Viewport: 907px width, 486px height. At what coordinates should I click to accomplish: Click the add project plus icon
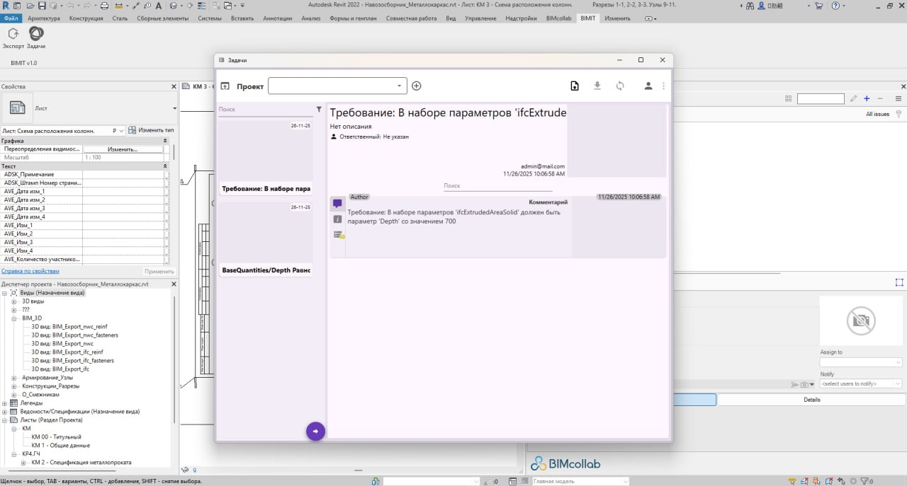pyautogui.click(x=417, y=86)
